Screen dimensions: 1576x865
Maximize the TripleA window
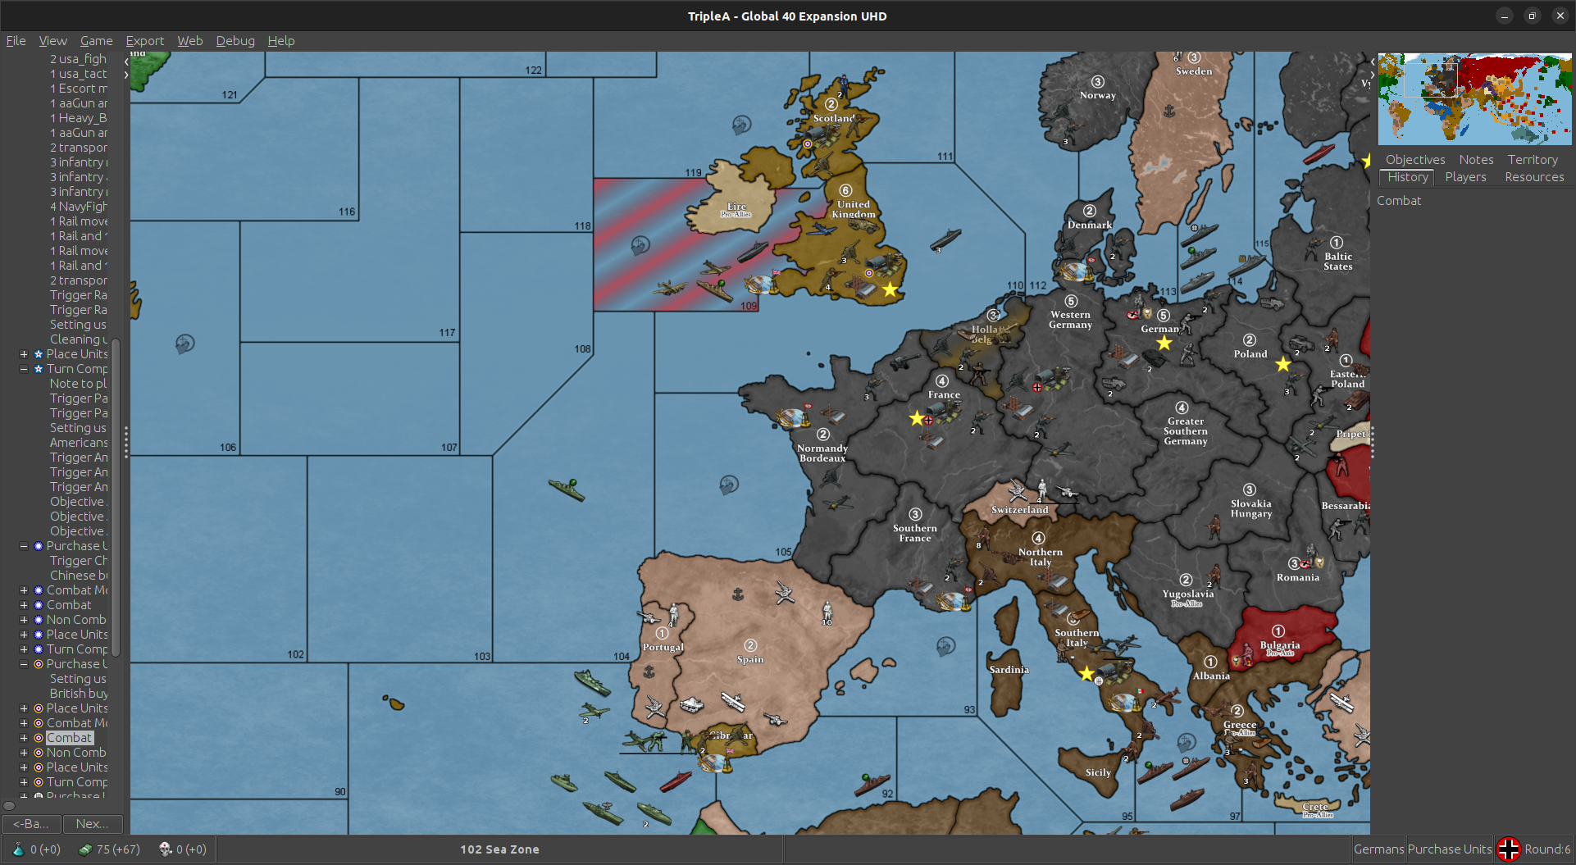(x=1532, y=16)
